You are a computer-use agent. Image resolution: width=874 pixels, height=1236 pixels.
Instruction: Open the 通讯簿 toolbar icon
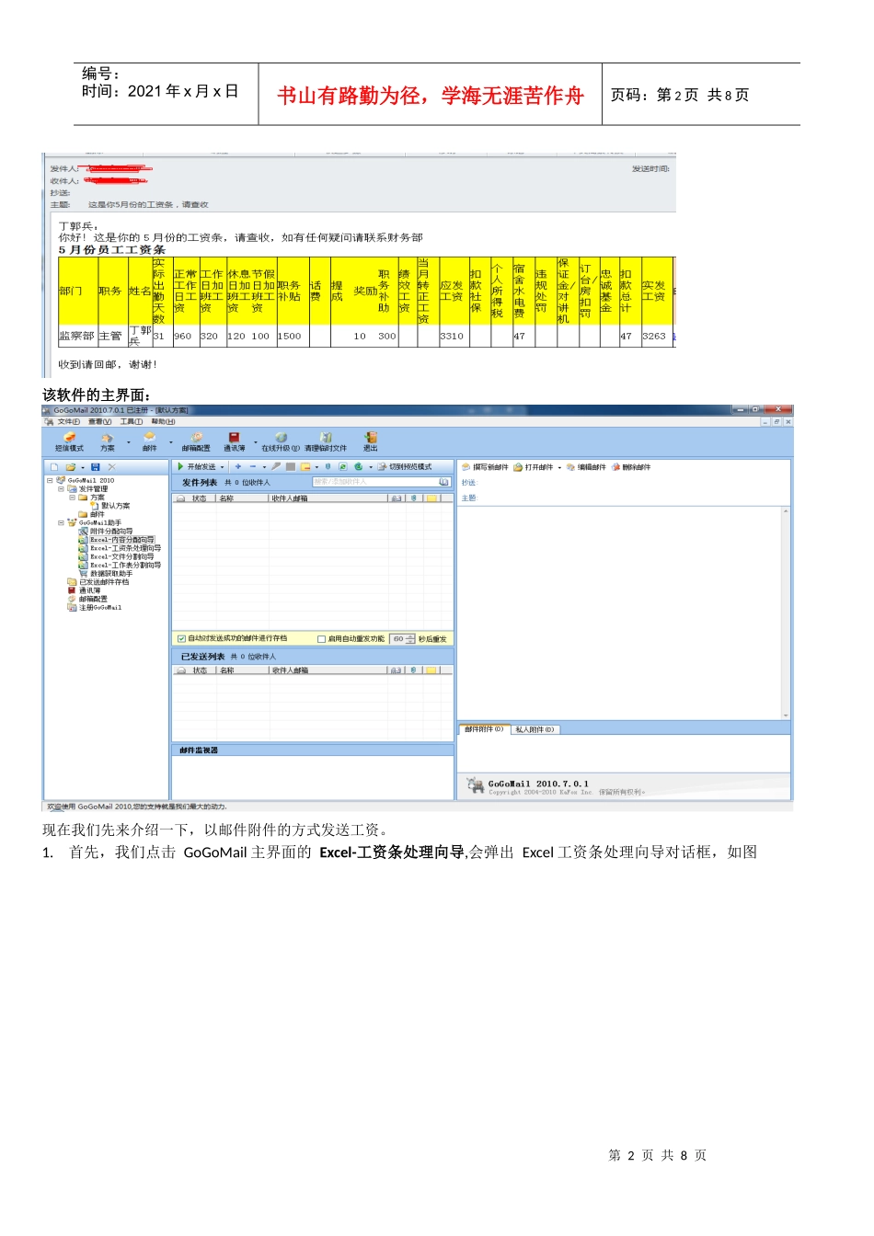[234, 442]
